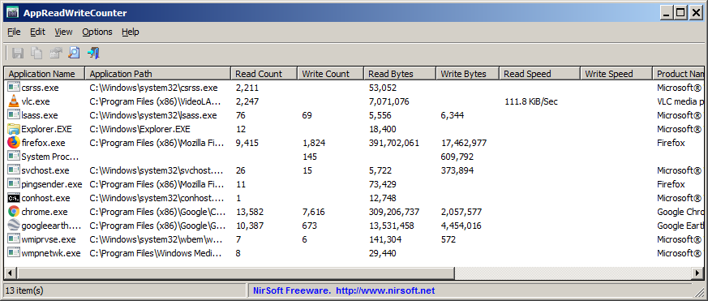
Task: Select the svchost.exe row name
Action: [45, 170]
